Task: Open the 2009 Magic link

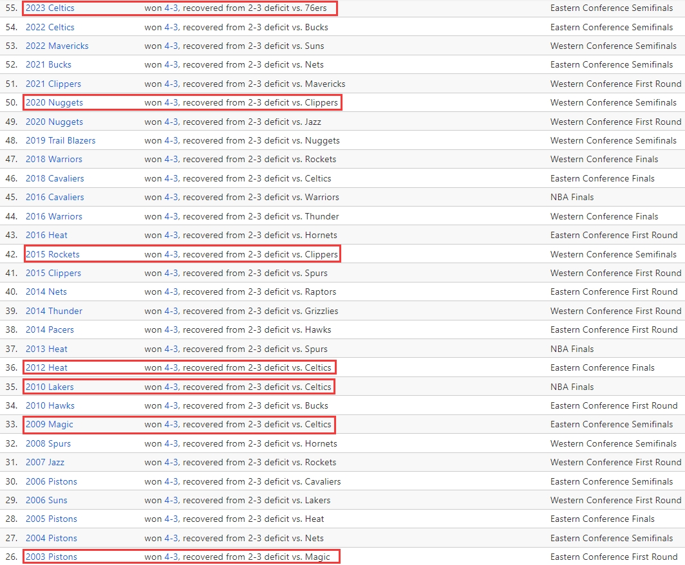Action: click(50, 425)
